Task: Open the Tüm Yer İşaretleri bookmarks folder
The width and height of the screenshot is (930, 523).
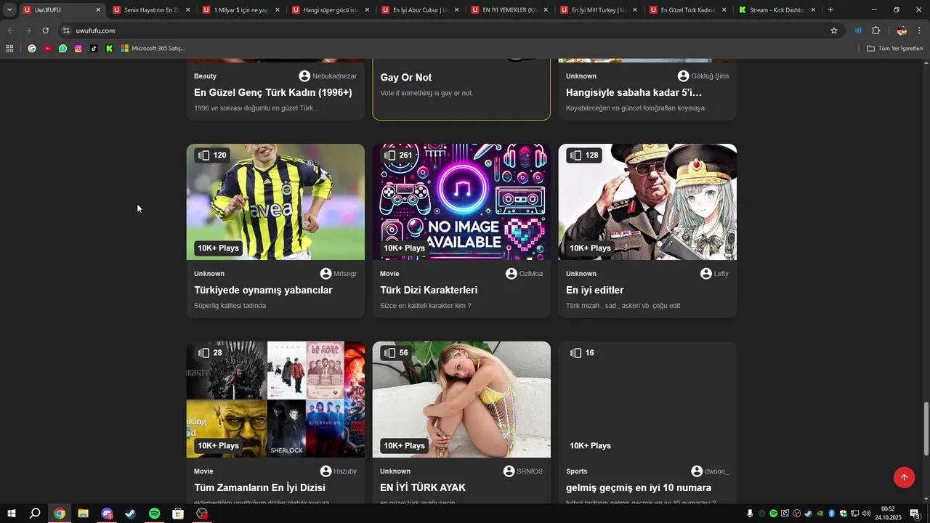Action: pyautogui.click(x=895, y=49)
